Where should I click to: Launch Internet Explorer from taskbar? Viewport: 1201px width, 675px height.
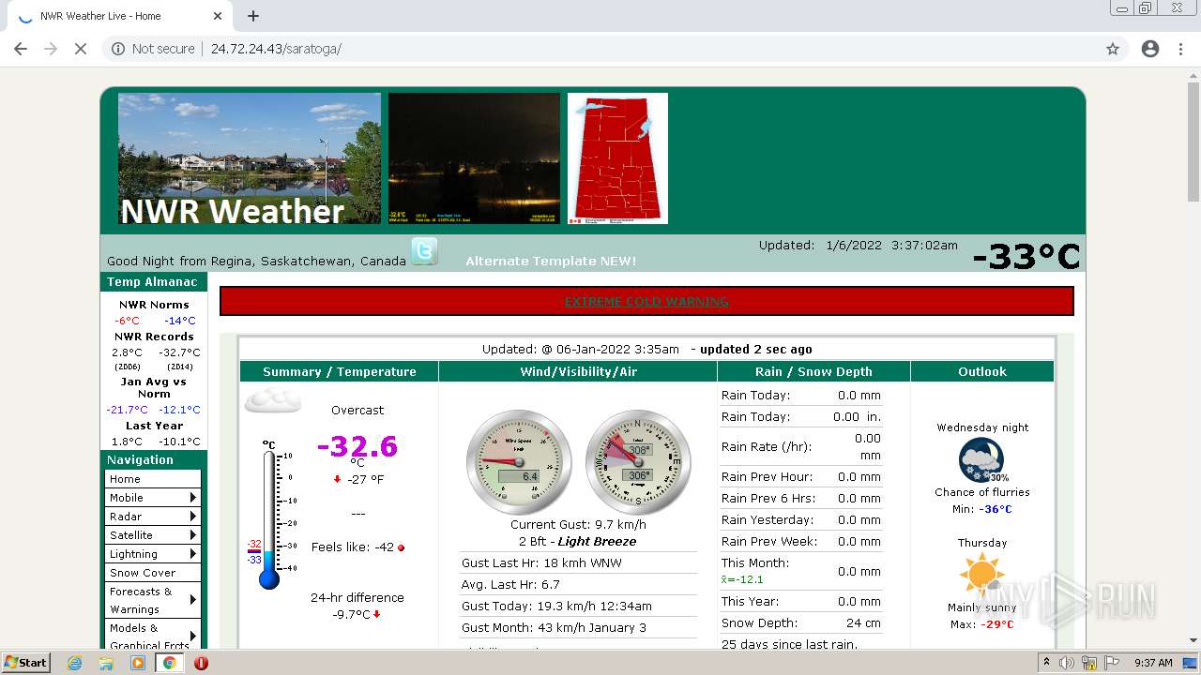75,663
